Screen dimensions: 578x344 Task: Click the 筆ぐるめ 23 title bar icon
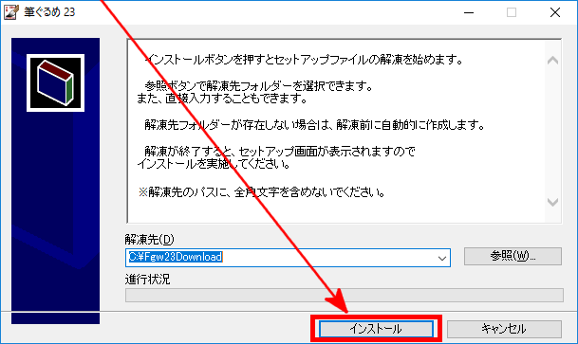(x=11, y=12)
